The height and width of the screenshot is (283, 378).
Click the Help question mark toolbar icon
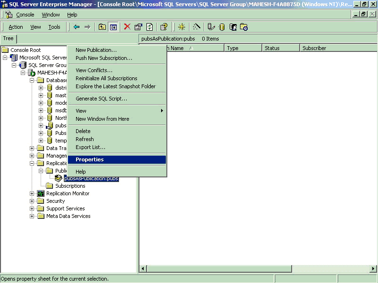[164, 27]
